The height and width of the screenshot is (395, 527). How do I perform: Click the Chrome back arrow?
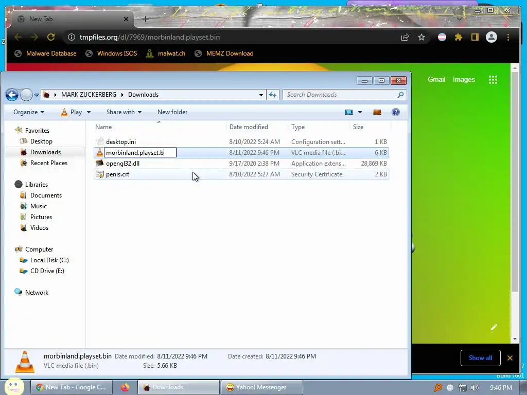[18, 37]
